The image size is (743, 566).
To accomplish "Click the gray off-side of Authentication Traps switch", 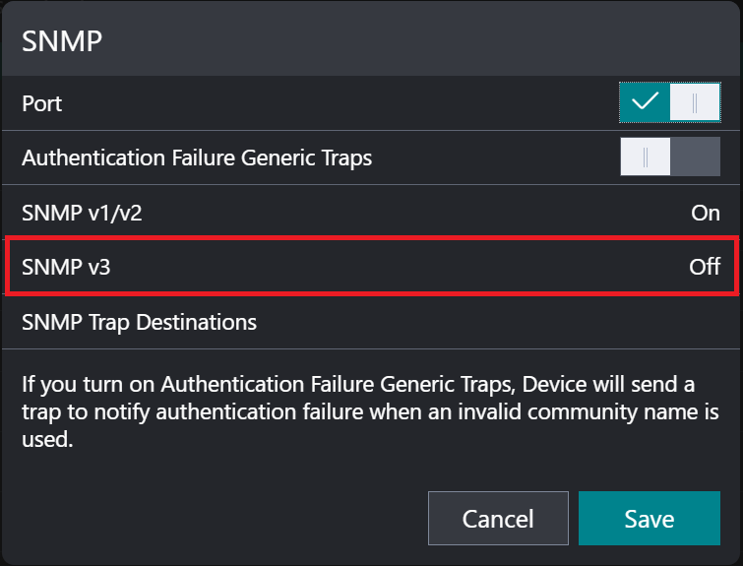I will pyautogui.click(x=696, y=157).
